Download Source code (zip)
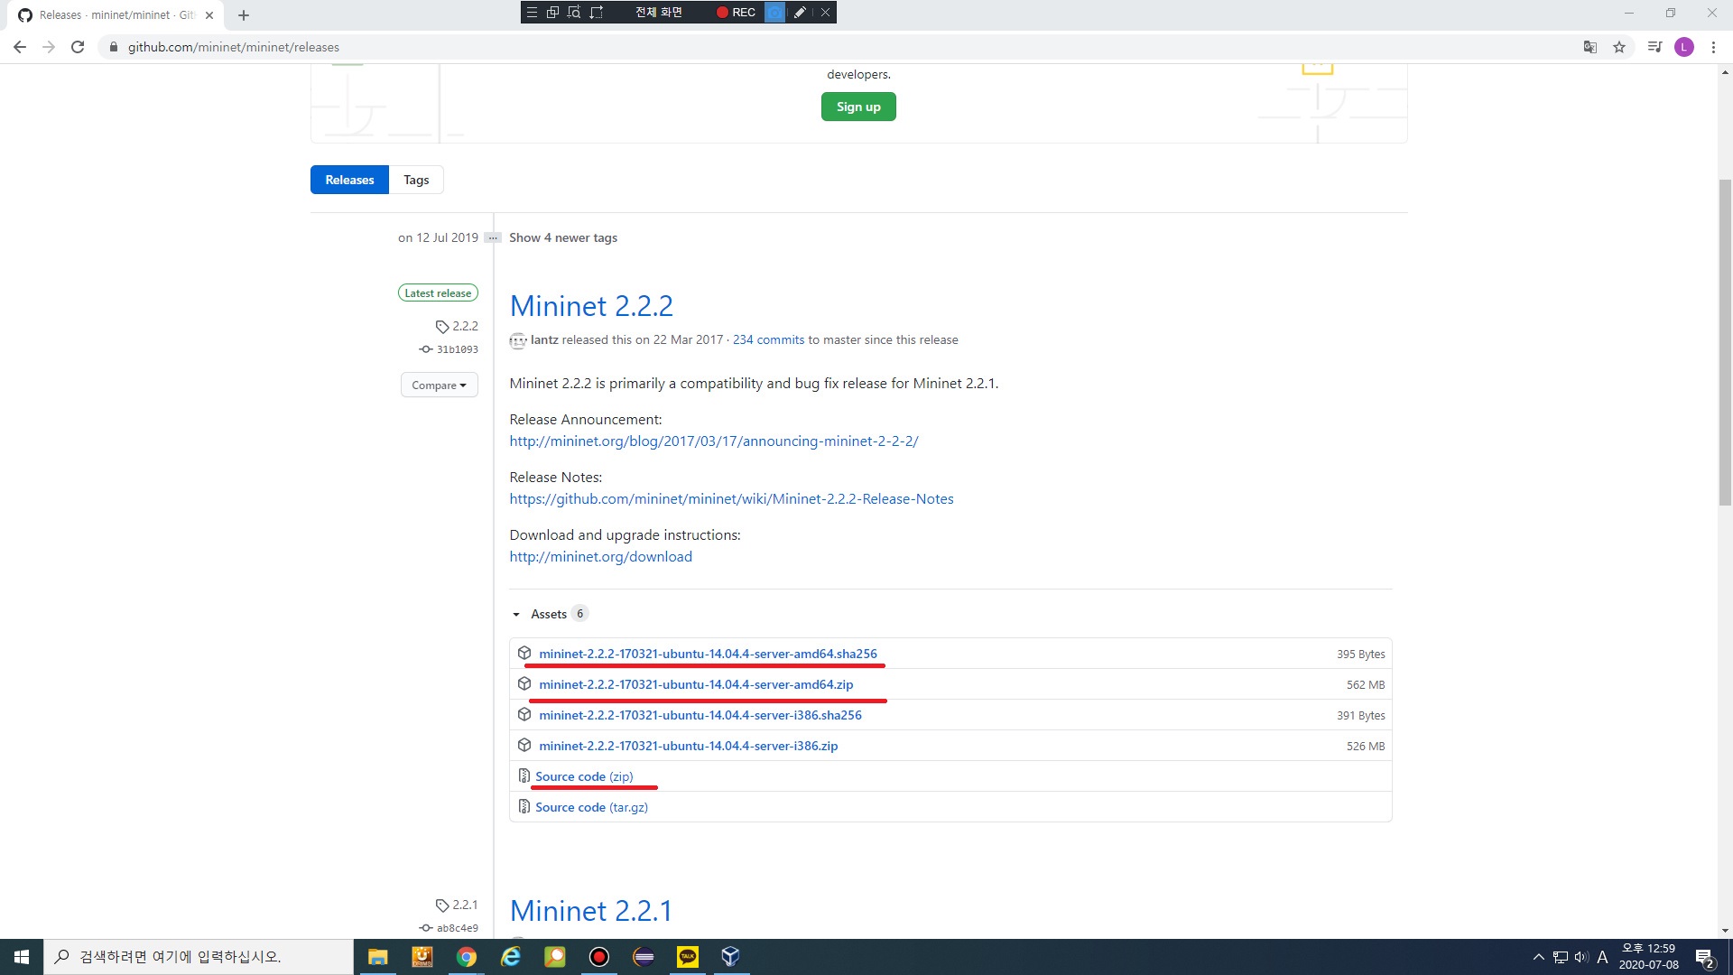The width and height of the screenshot is (1733, 975). click(x=584, y=776)
